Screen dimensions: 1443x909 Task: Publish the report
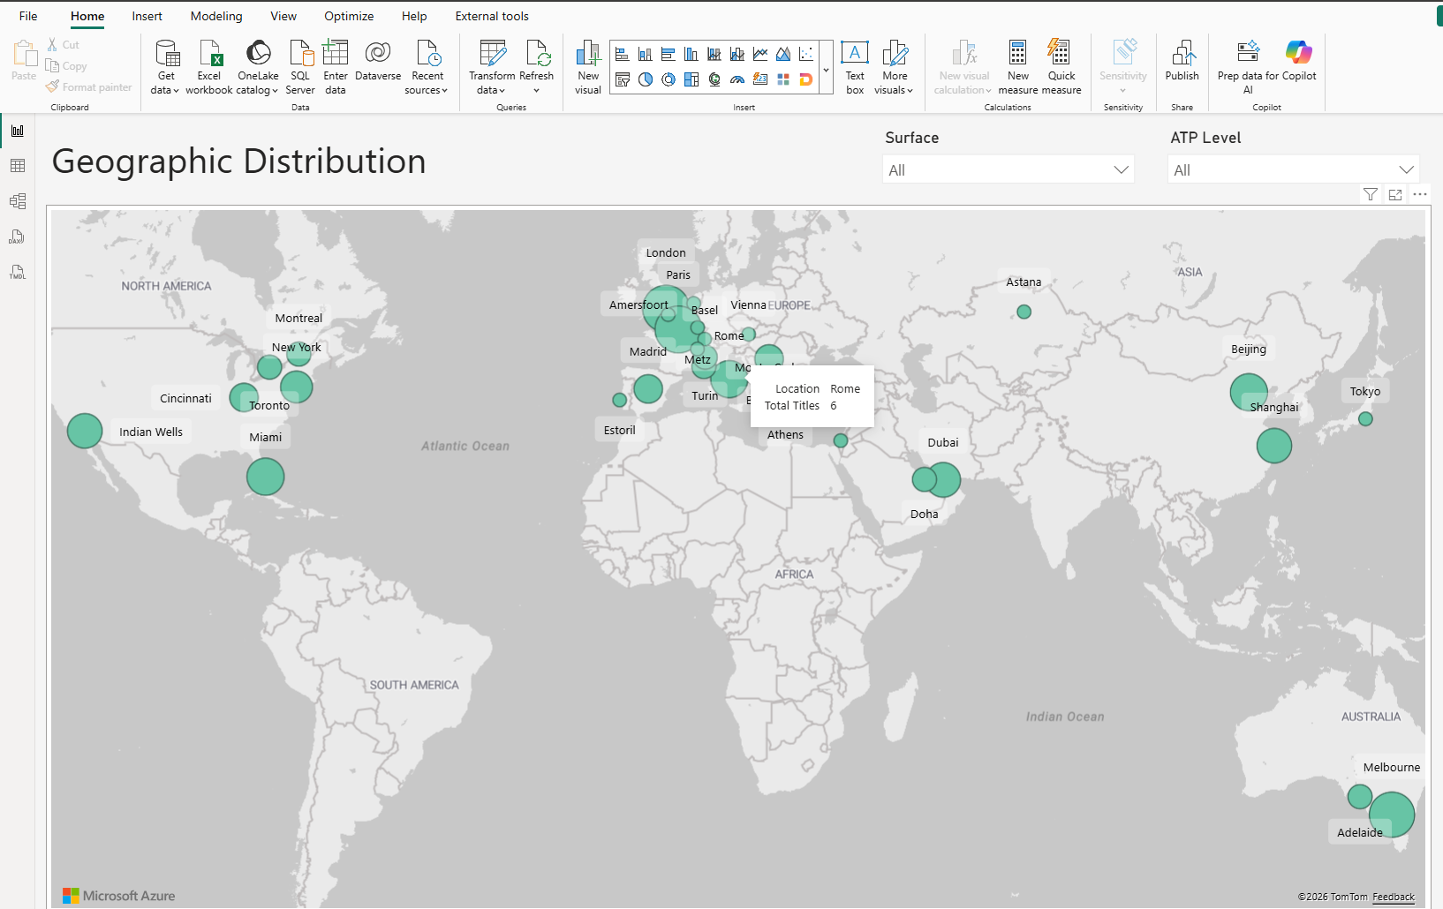[x=1182, y=61]
